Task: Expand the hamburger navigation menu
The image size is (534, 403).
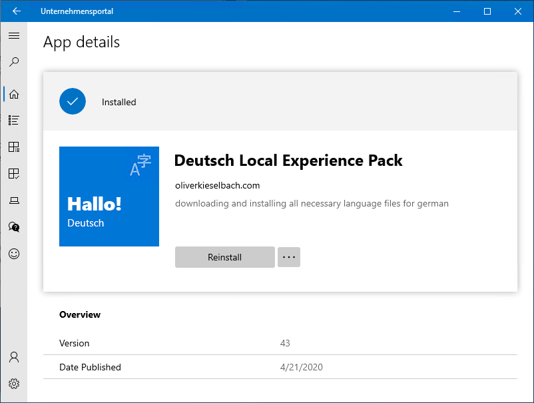Action: [14, 35]
